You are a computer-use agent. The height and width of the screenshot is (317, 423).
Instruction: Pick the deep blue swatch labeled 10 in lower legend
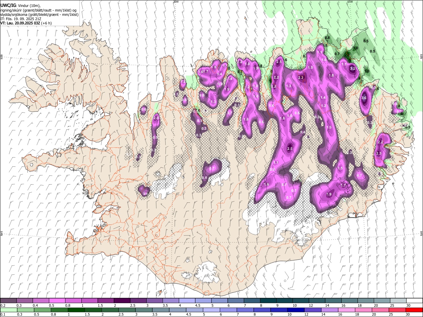click(x=295, y=310)
